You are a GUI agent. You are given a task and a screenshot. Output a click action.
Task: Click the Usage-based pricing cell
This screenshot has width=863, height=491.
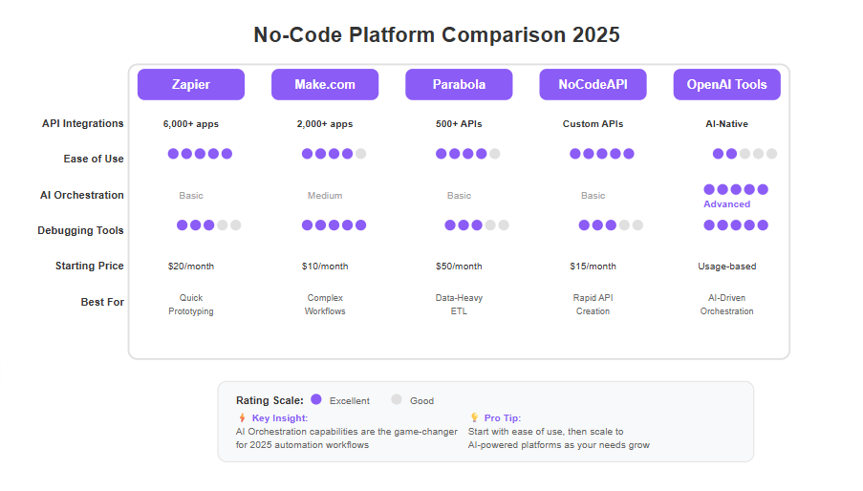tap(727, 267)
